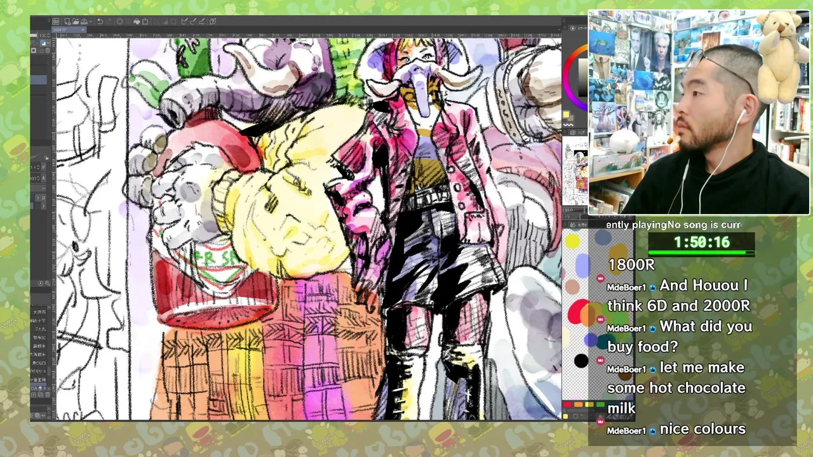Viewport: 813px width, 457px height.
Task: Click chat message 'What did you buy food?'
Action: 680,336
